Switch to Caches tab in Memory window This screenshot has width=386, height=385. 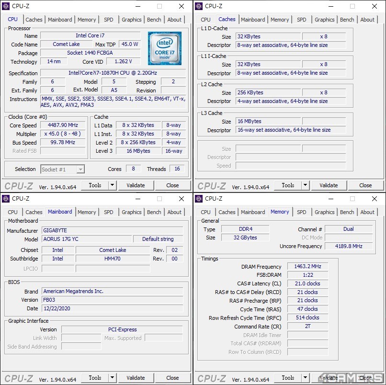227,212
